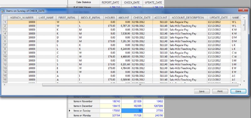251x118 pixels.
Task: Click row number 1 header
Action: tap(5, 22)
